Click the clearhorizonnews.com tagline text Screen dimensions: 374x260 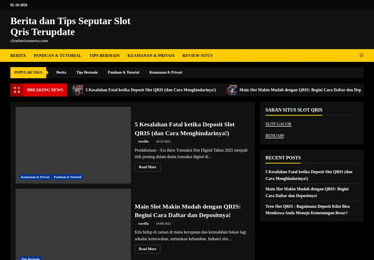click(x=29, y=41)
